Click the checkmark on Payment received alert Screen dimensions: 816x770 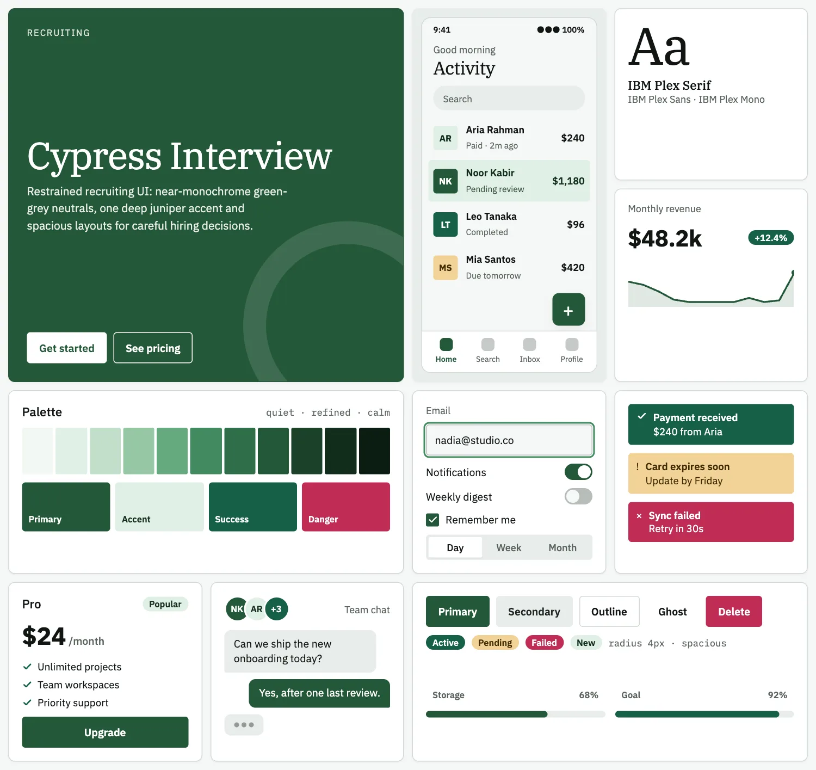[x=642, y=416]
